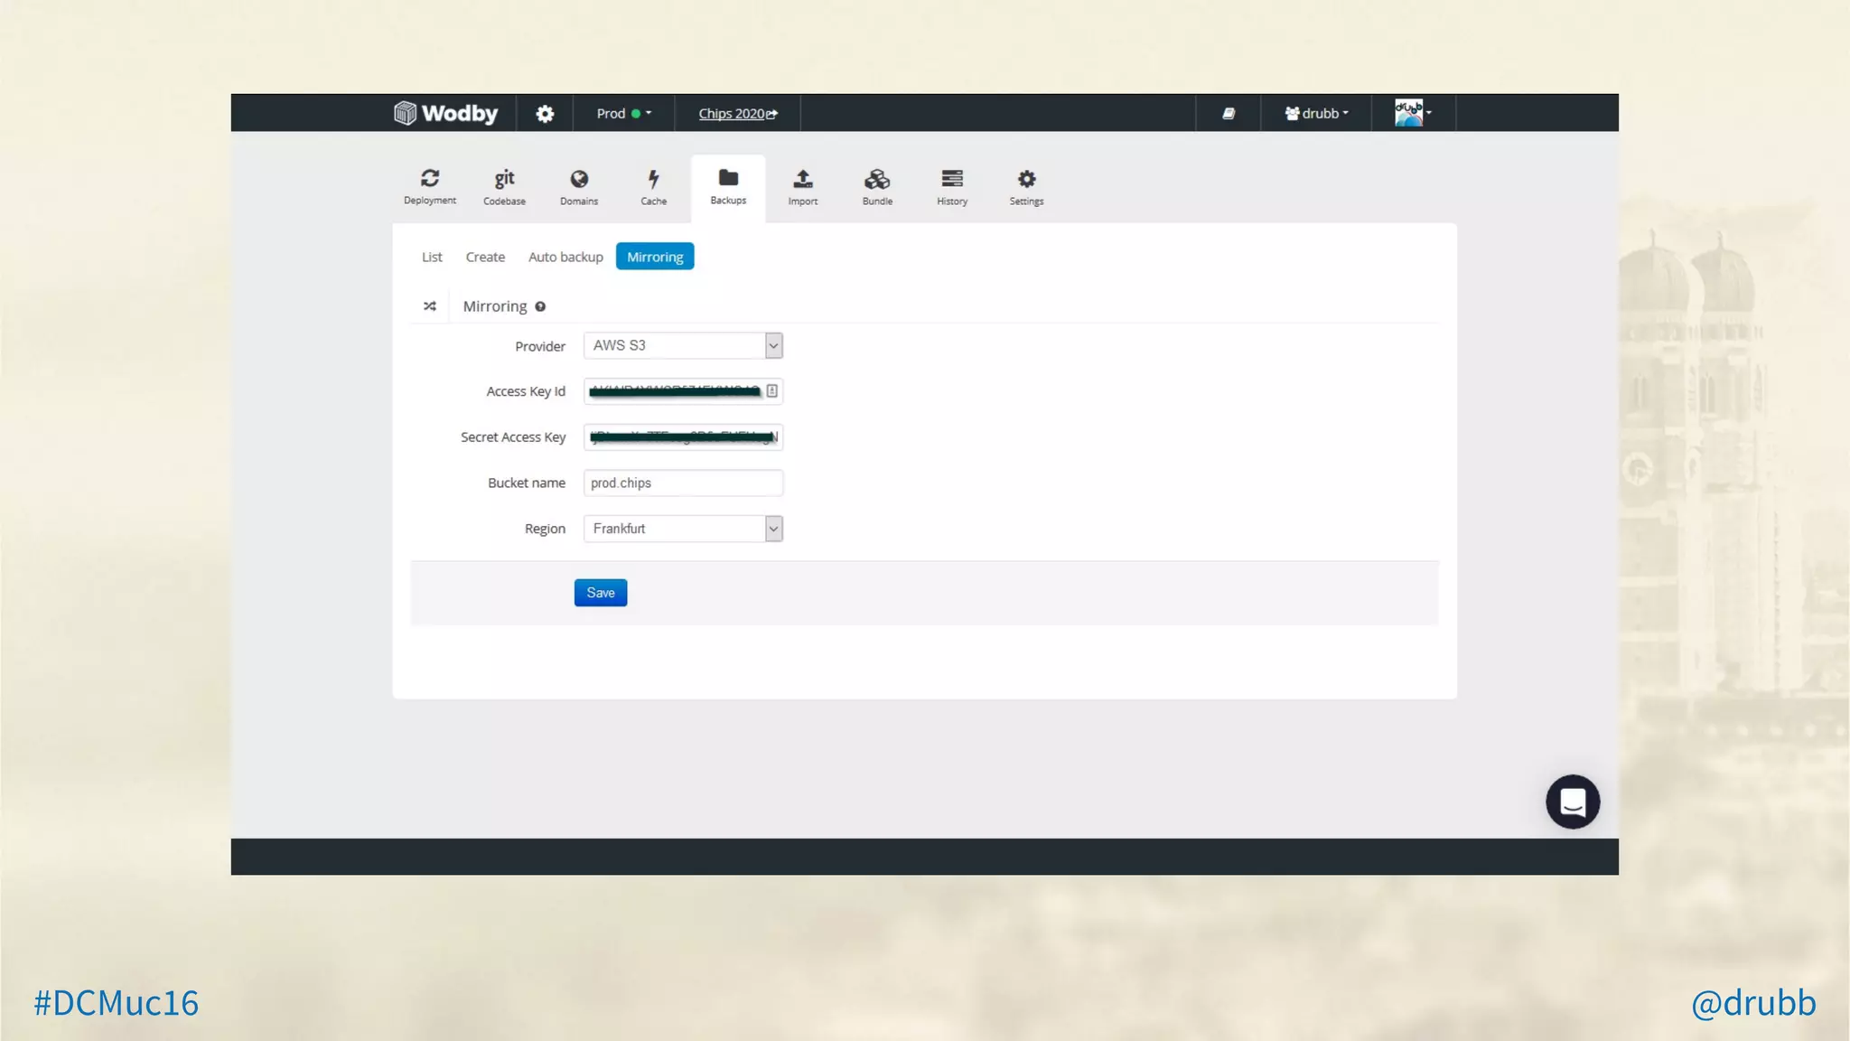Open the Prod environment dropdown
The width and height of the screenshot is (1850, 1041).
pyautogui.click(x=623, y=114)
